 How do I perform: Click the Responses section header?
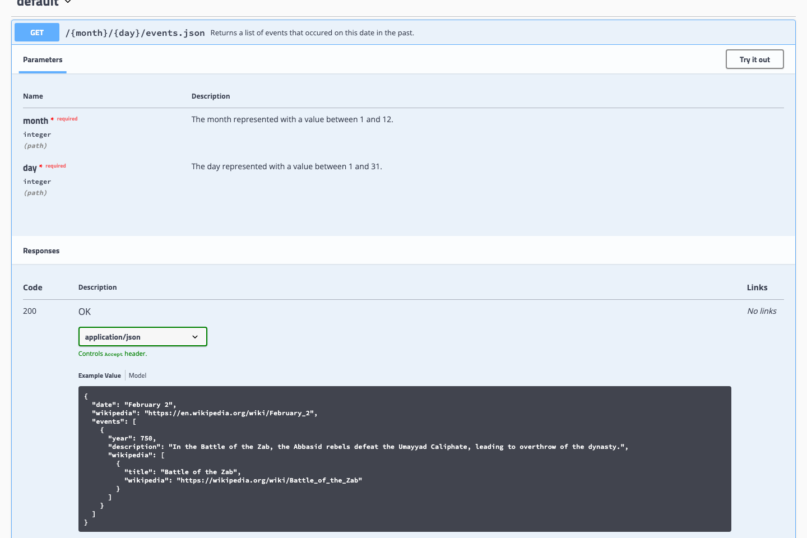pos(41,251)
